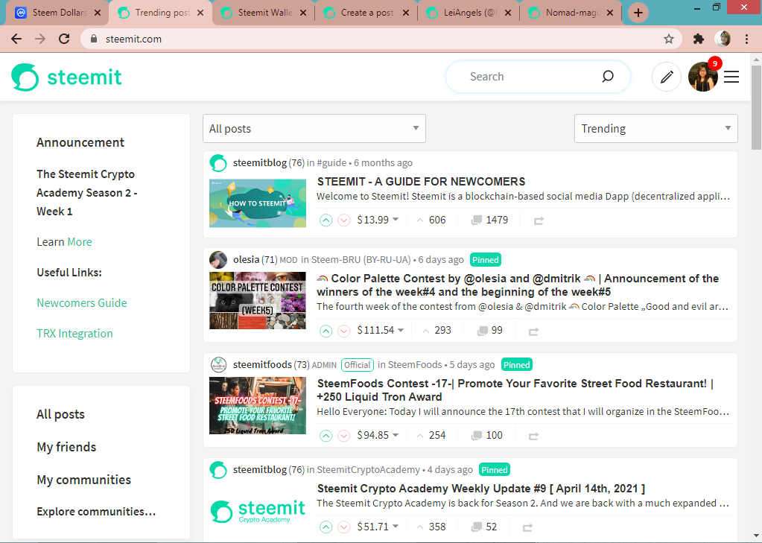Image resolution: width=762 pixels, height=543 pixels.
Task: Bookmark this page with the star icon
Action: 669,39
